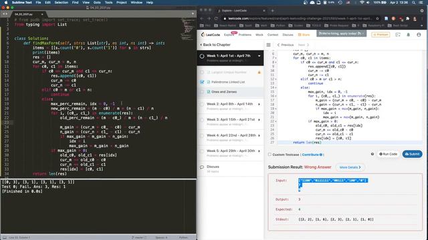Viewport: 428px width, 240px height.
Task: Open the Goto menu
Action: pyautogui.click(x=97, y=3)
